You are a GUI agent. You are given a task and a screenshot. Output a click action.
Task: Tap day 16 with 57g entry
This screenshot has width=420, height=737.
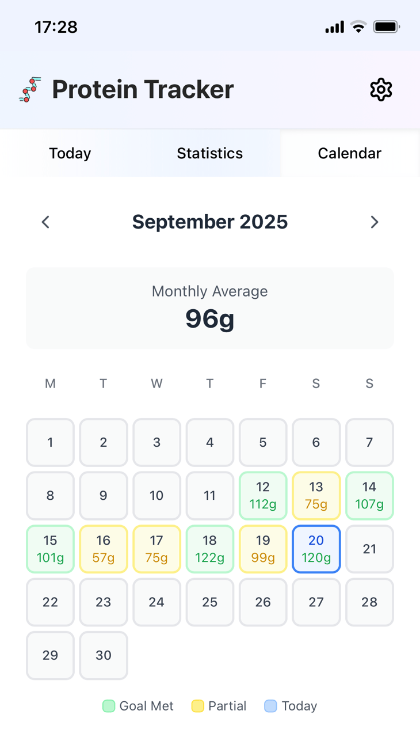pos(104,549)
